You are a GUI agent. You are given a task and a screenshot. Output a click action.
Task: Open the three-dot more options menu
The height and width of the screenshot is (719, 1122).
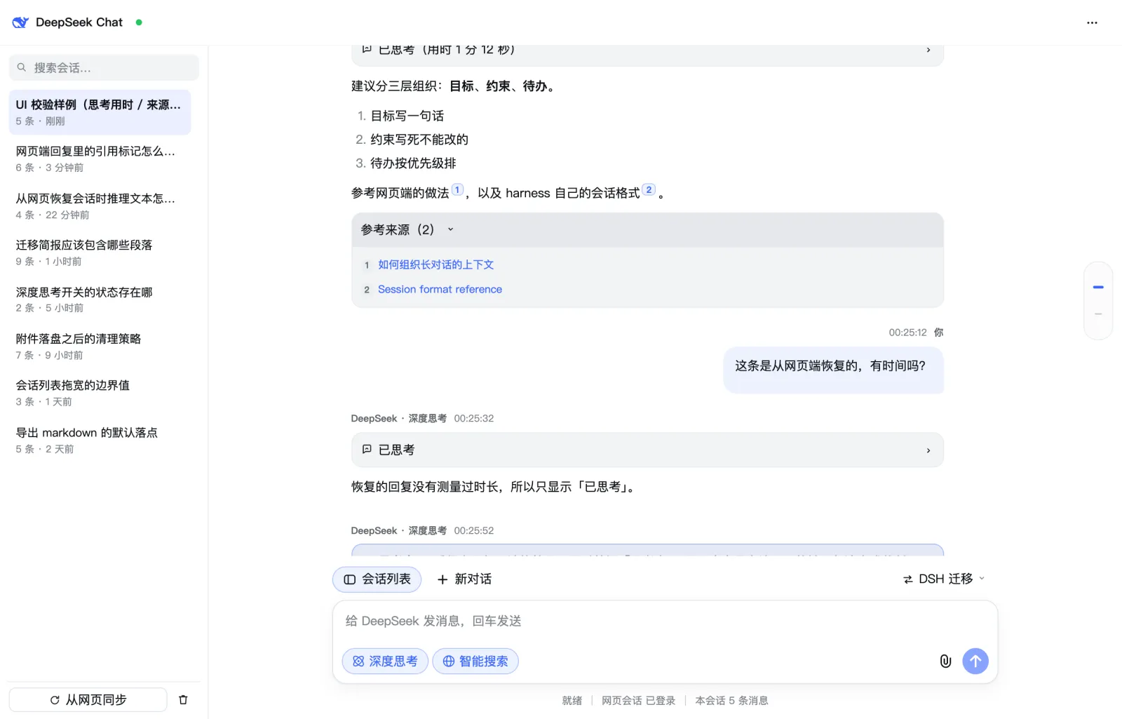[1092, 22]
